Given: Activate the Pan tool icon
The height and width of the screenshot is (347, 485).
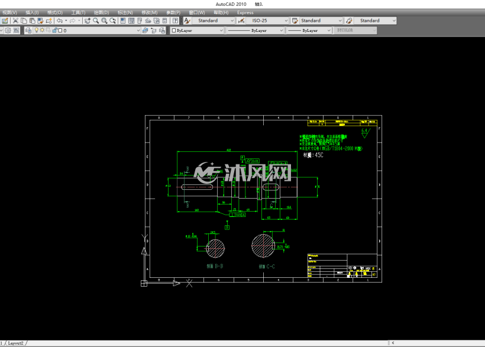Looking at the screenshot, I should [x=88, y=21].
